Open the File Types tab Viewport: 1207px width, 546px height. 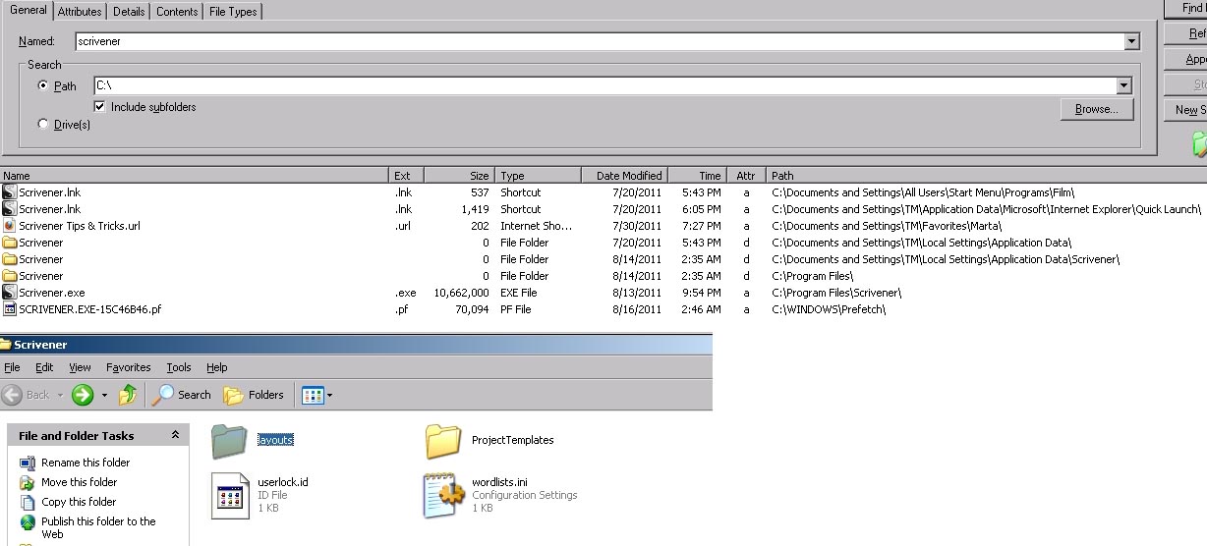tap(233, 12)
